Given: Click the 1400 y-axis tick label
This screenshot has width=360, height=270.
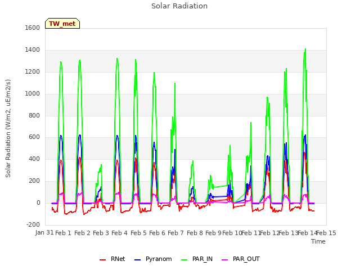Looking at the screenshot, I should click(x=33, y=50).
